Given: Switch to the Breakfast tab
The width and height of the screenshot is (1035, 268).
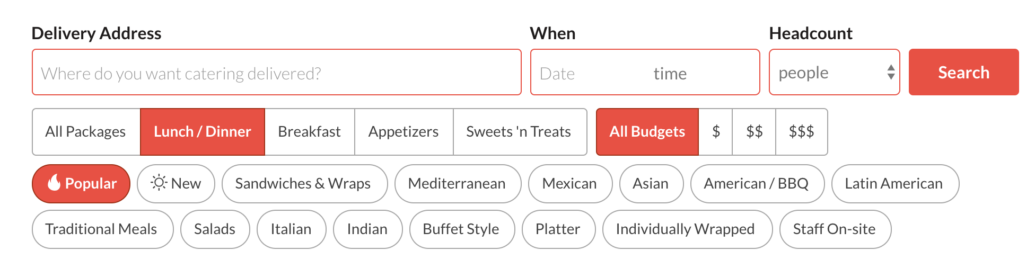Looking at the screenshot, I should coord(310,132).
